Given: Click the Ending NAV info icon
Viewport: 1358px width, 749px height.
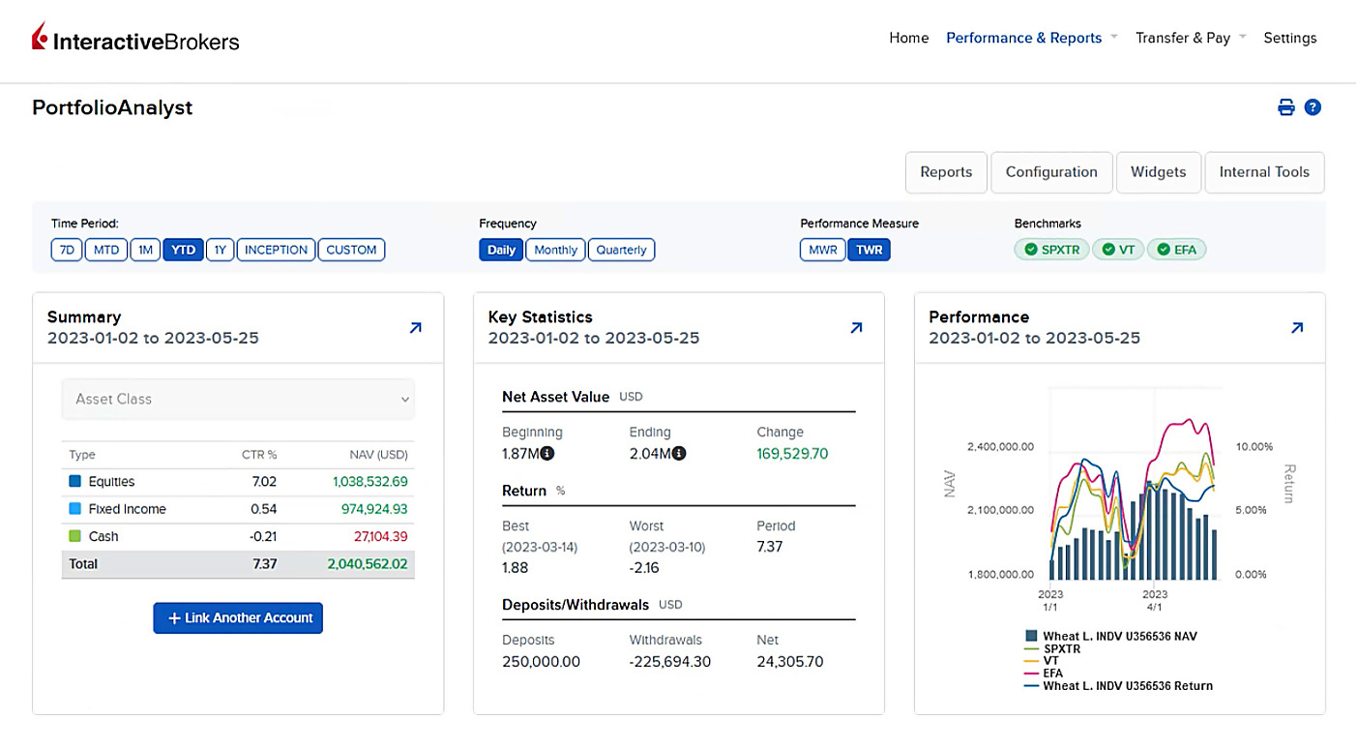Looking at the screenshot, I should [677, 453].
